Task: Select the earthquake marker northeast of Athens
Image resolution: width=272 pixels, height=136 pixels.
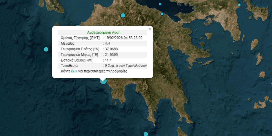Action: click(239, 4)
